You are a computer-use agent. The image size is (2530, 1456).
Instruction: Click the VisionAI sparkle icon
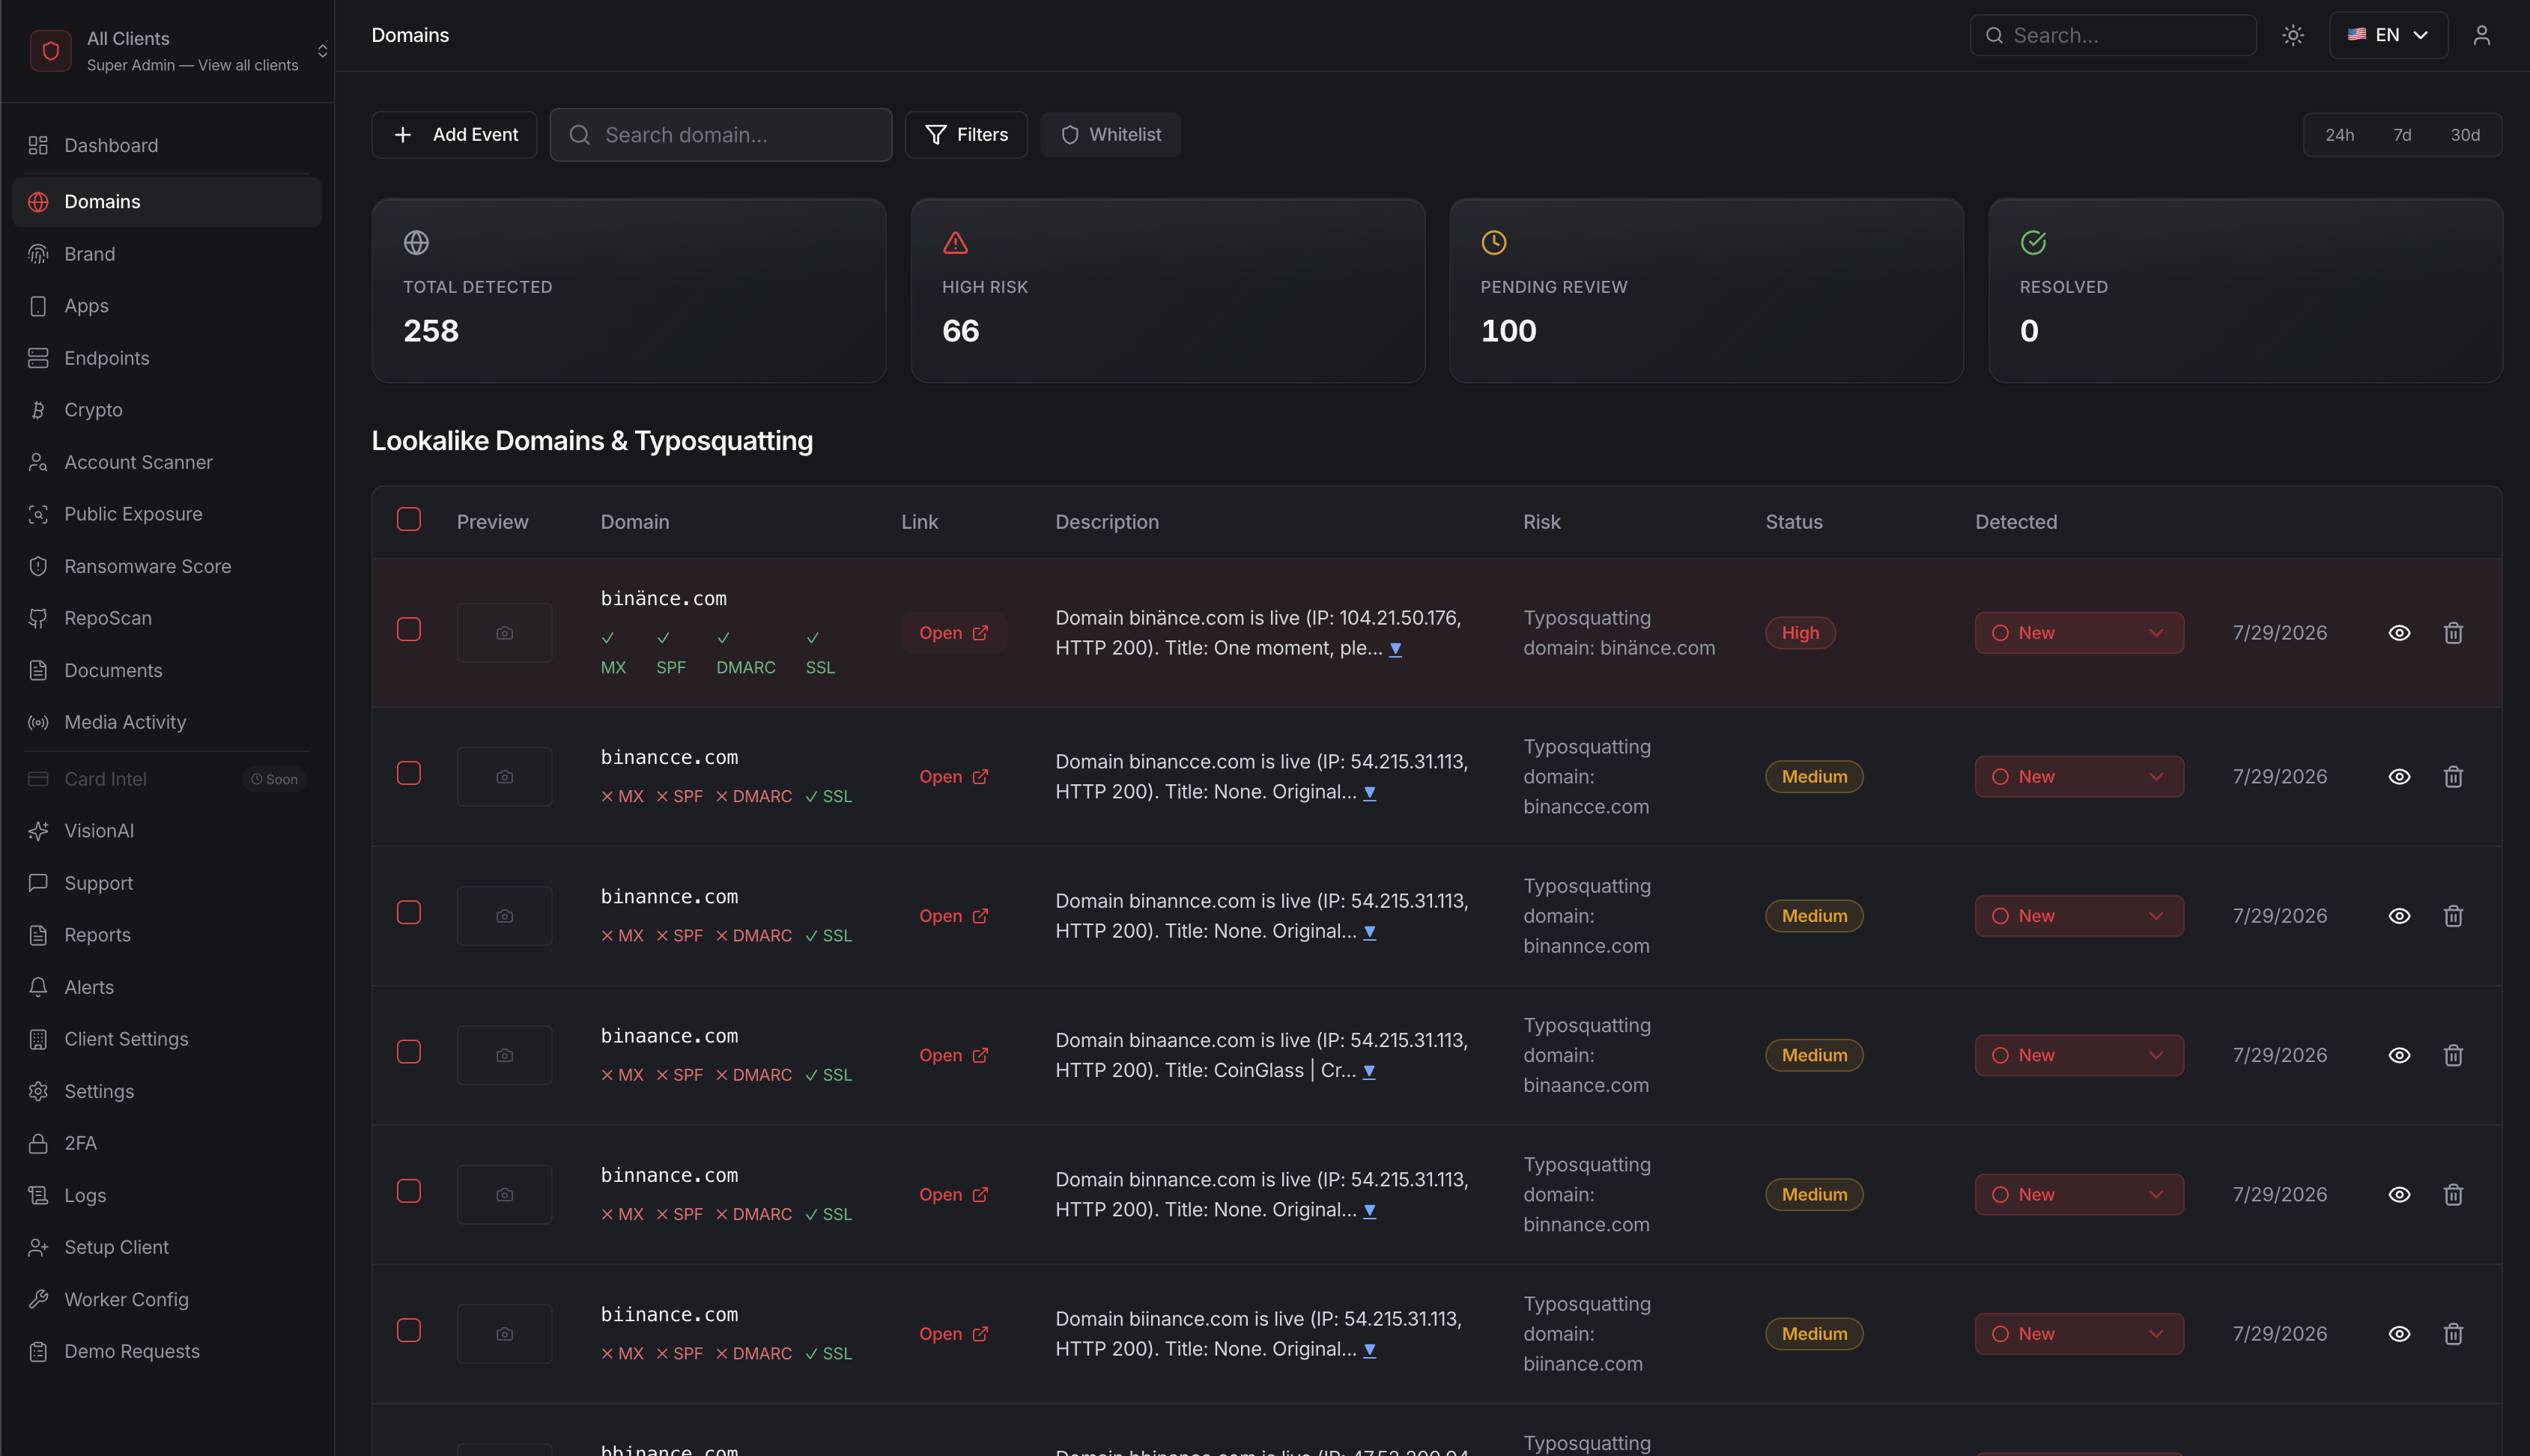click(x=38, y=831)
